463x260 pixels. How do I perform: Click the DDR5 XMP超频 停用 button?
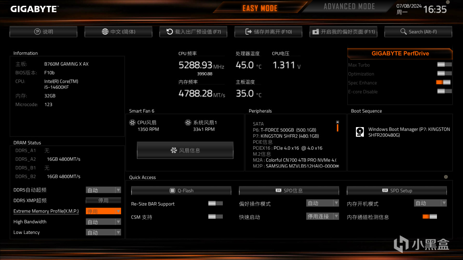pos(103,200)
